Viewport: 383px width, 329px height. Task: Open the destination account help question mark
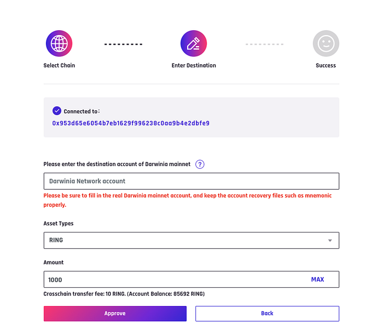pyautogui.click(x=200, y=164)
